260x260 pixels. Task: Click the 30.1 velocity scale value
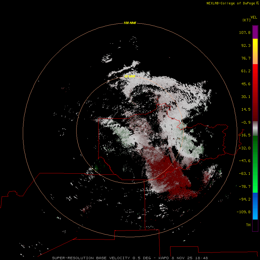(246, 97)
